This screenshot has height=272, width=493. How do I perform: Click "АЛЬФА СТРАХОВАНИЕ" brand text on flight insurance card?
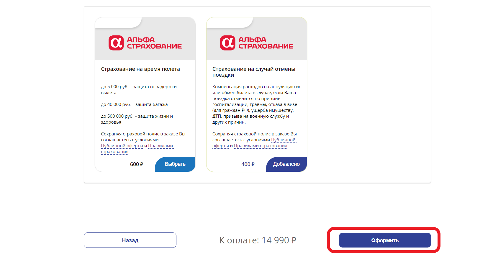[x=154, y=43]
